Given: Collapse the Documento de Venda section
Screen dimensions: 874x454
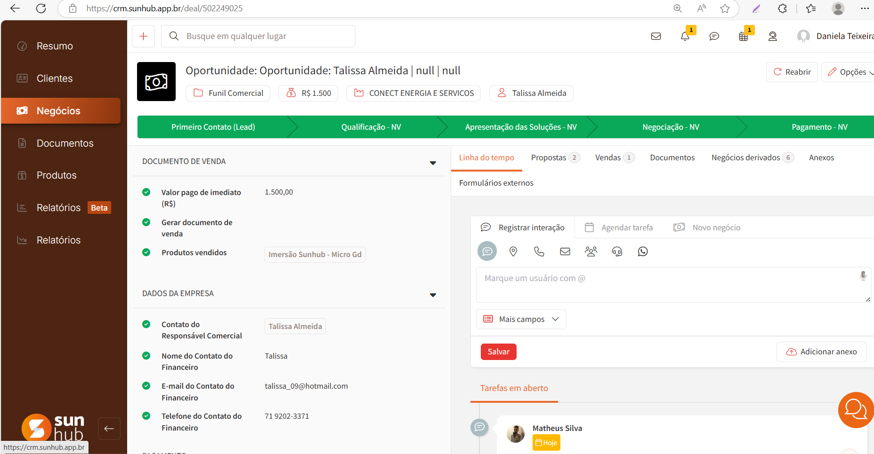Looking at the screenshot, I should pyautogui.click(x=433, y=163).
